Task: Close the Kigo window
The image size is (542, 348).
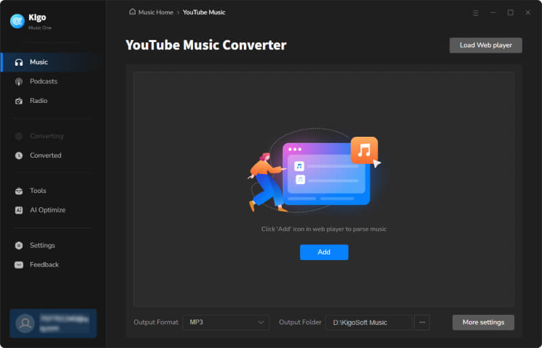Action: pyautogui.click(x=528, y=13)
